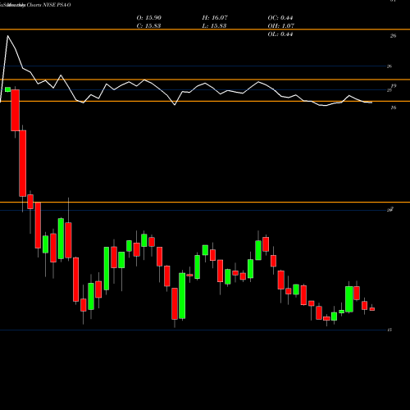The width and height of the screenshot is (410, 410).
Task: Select the open price value O: 15.90
Action: pyautogui.click(x=149, y=18)
